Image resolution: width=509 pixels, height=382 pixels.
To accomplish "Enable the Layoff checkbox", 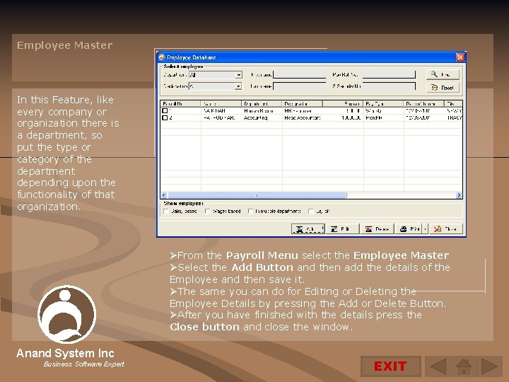I will coord(310,211).
